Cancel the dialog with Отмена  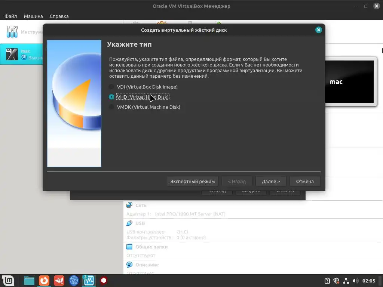[305, 181]
